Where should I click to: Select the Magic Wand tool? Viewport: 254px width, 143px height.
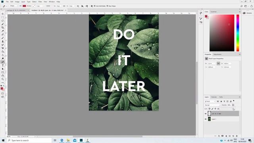pyautogui.click(x=3, y=24)
